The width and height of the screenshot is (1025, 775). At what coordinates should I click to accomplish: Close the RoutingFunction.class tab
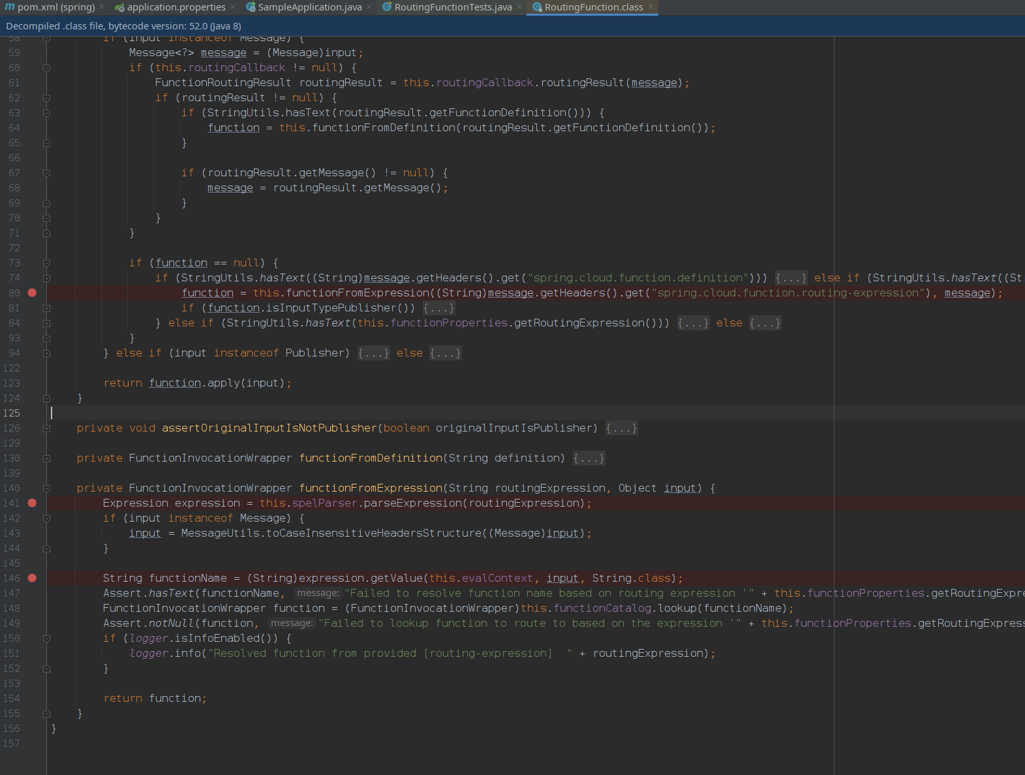650,7
